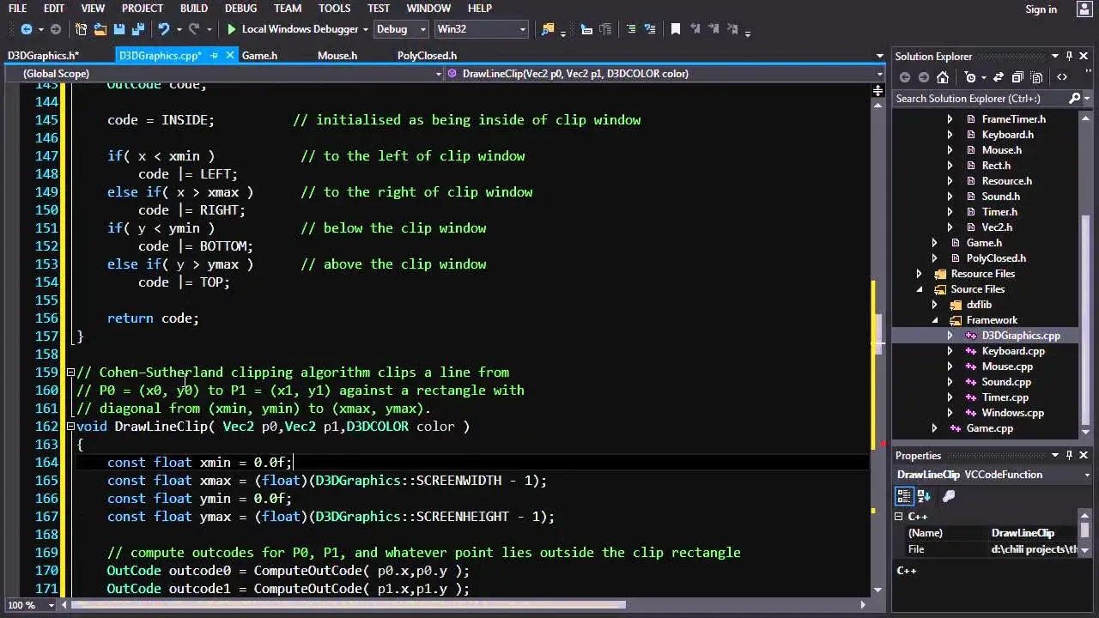The width and height of the screenshot is (1099, 618).
Task: Click the Solution Explorer Home icon
Action: pyautogui.click(x=942, y=77)
